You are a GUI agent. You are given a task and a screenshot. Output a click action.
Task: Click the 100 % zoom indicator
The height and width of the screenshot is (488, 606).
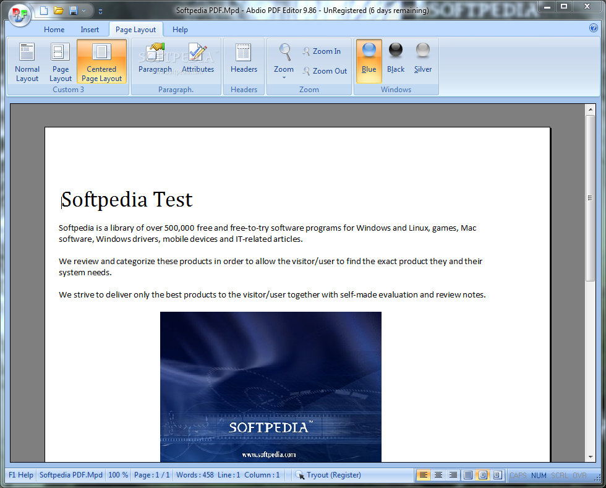(x=118, y=475)
